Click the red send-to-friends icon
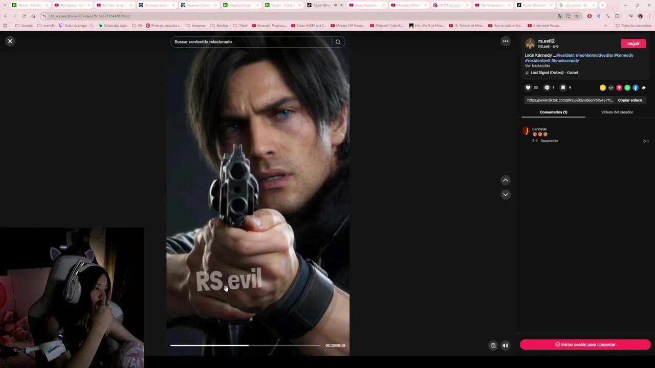 [619, 87]
